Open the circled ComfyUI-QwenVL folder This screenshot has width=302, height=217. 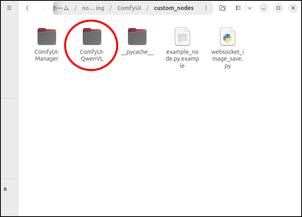92,37
